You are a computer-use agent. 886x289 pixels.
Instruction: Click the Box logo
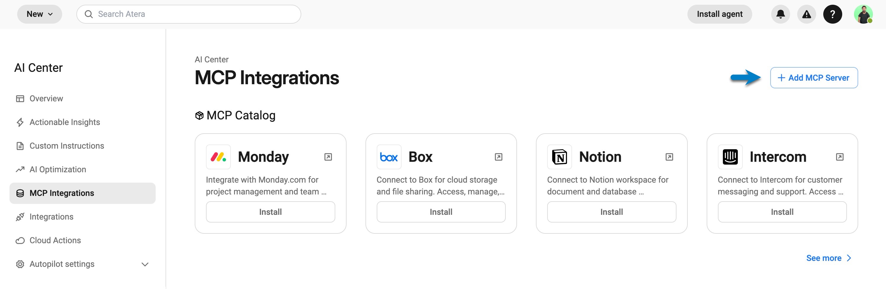[389, 157]
